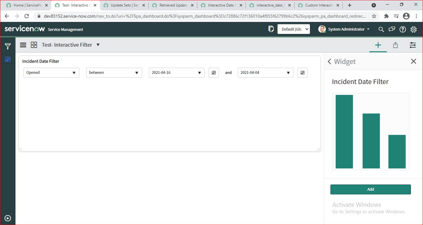Open the dashboard hamburger menu icon
The image size is (423, 225).
pyautogui.click(x=23, y=45)
